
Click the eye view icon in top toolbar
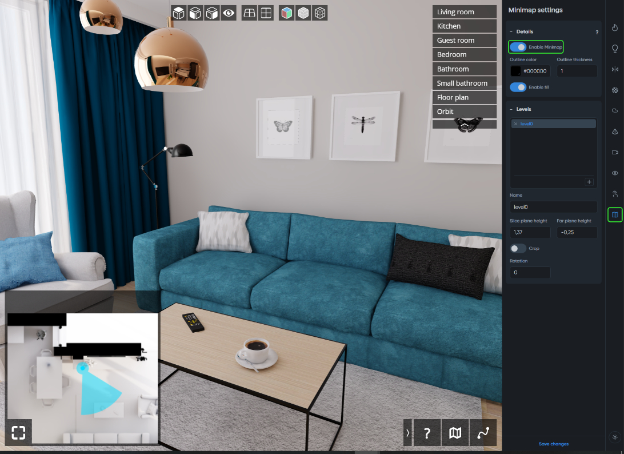229,13
